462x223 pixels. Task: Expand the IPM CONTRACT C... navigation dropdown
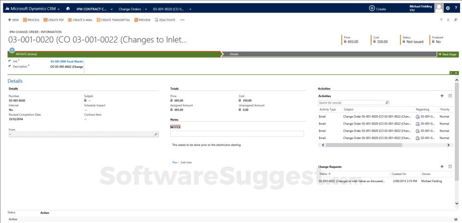[112, 9]
